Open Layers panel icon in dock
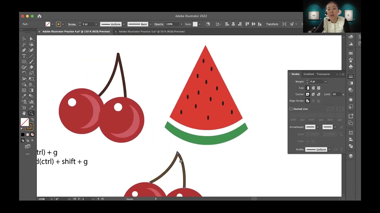380x213 pixels. [351, 156]
